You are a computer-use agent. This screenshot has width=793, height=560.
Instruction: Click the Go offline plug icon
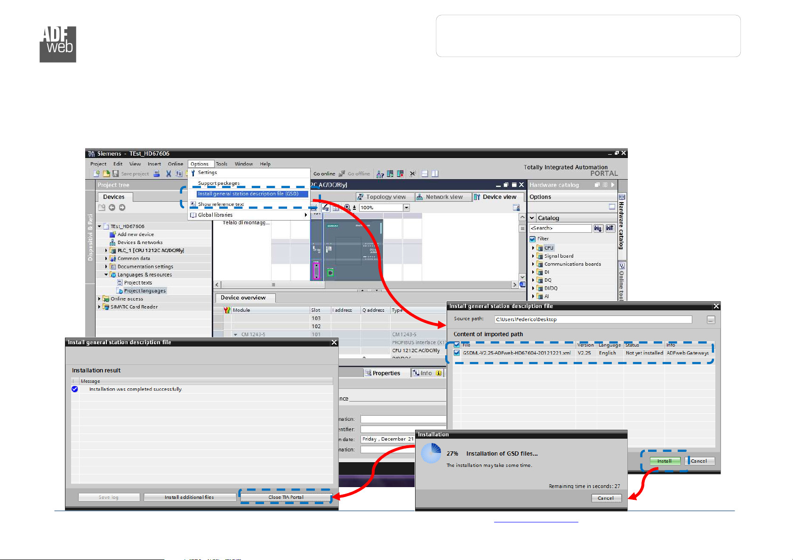(342, 174)
